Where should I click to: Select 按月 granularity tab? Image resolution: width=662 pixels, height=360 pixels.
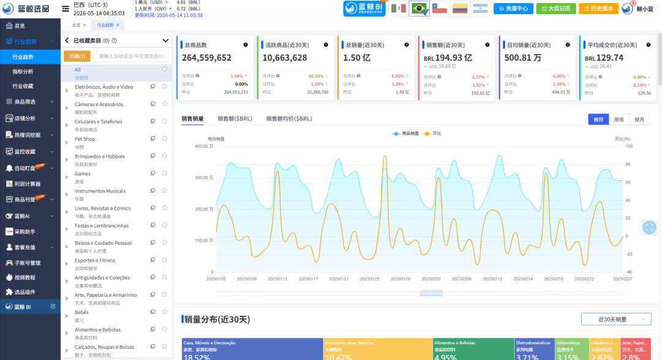[x=639, y=120]
